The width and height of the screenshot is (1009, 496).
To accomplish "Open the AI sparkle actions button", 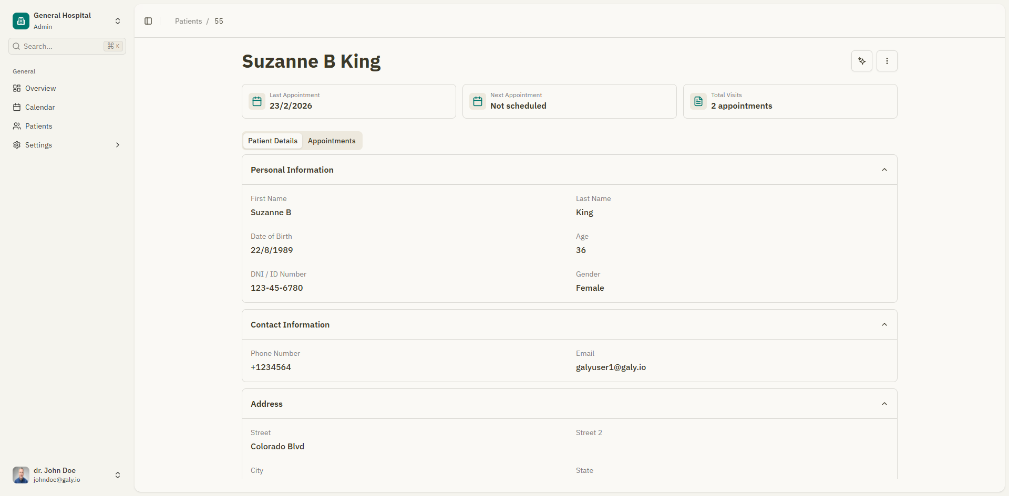I will coord(861,60).
